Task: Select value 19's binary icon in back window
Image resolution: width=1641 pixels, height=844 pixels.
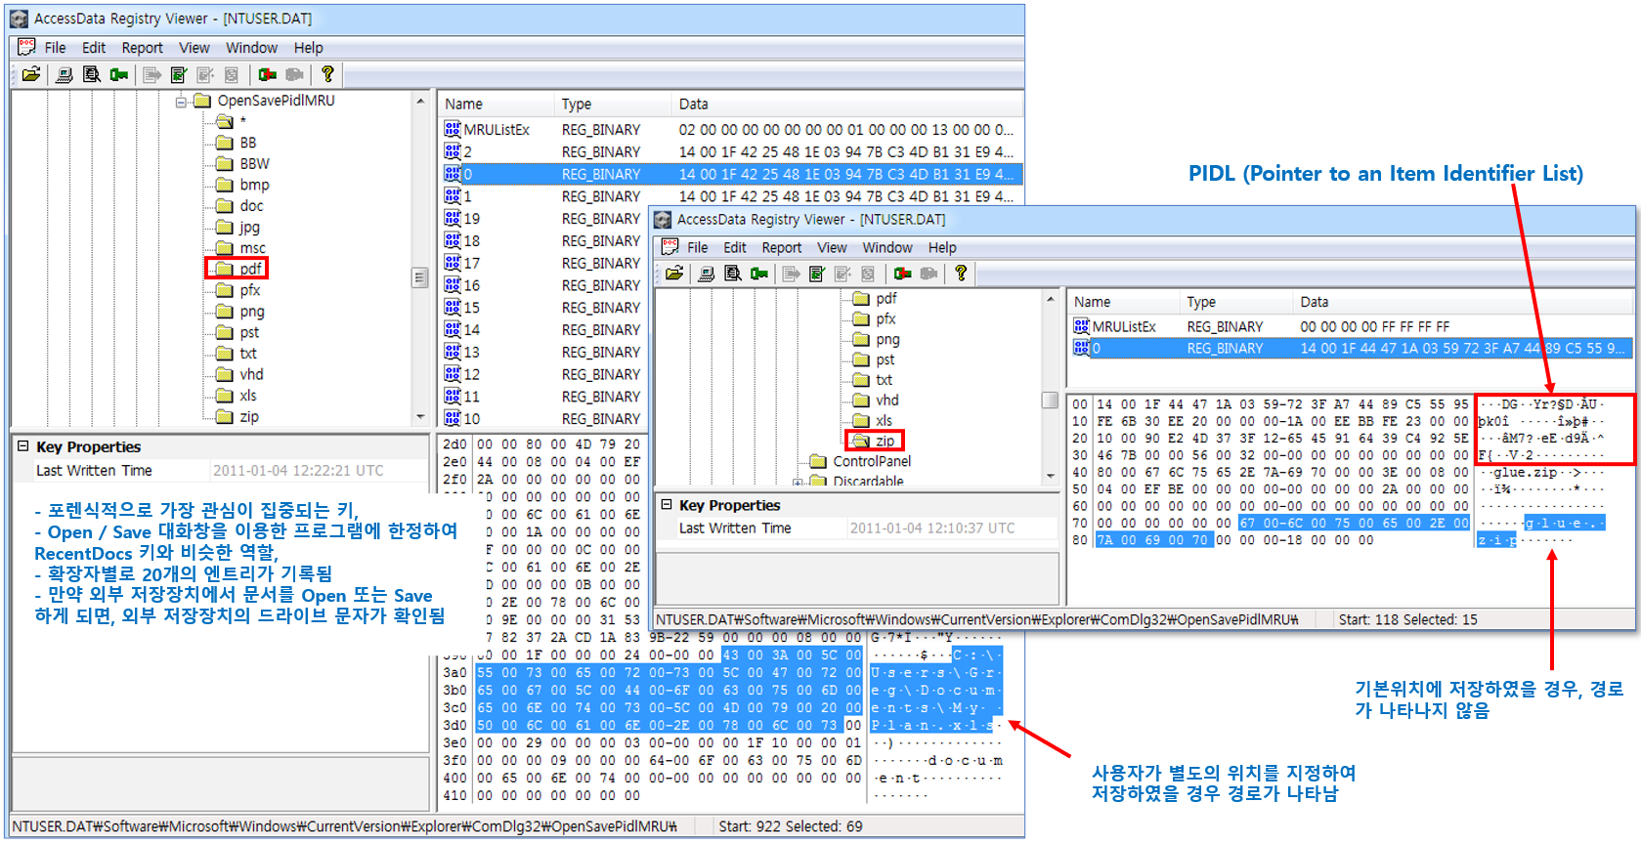Action: click(x=453, y=218)
